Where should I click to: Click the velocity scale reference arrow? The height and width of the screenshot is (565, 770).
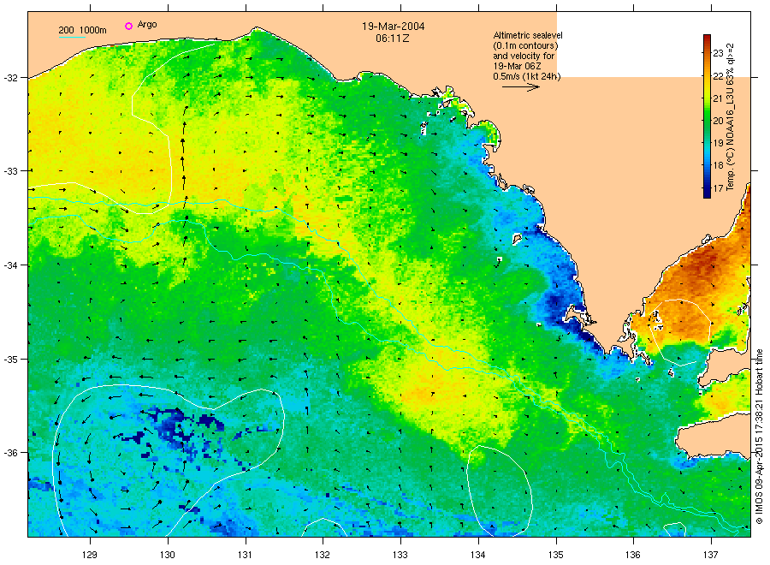coord(520,87)
